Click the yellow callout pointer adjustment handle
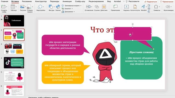Screen dimensions: 175x98 point(154,49)
